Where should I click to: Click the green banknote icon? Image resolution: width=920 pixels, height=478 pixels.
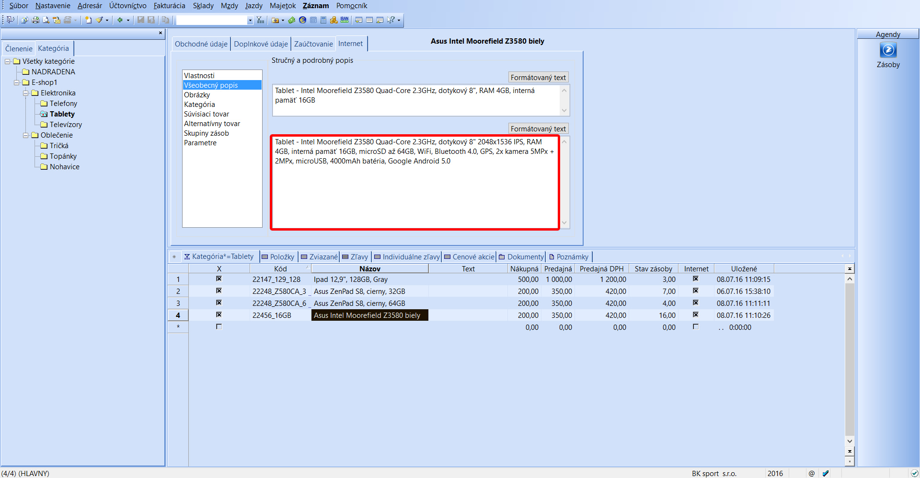point(291,20)
